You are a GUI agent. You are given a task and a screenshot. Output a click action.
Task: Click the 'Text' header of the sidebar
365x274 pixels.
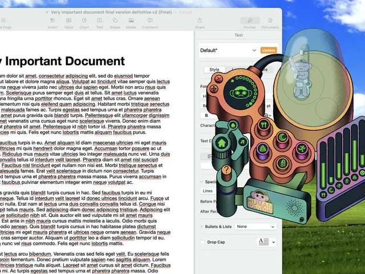tap(238, 35)
